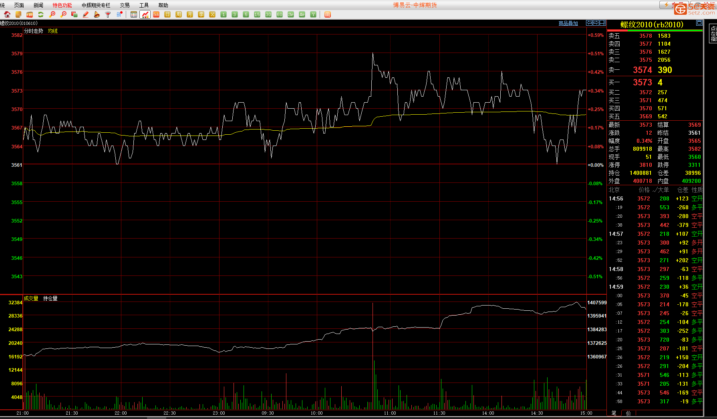Screen dimensions: 717x419
Task: Click the orange X custom period icon
Action: coord(212,14)
